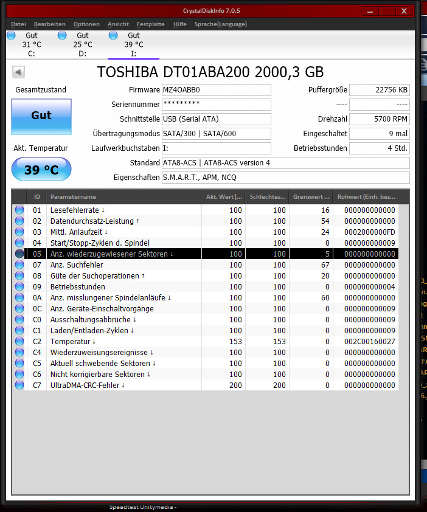The width and height of the screenshot is (427, 512).
Task: Select the Anz. wiederzugewiesener Sektoren row text
Action: pyautogui.click(x=112, y=254)
